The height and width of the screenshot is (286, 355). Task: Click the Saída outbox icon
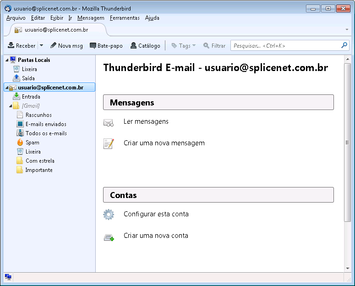coord(16,78)
